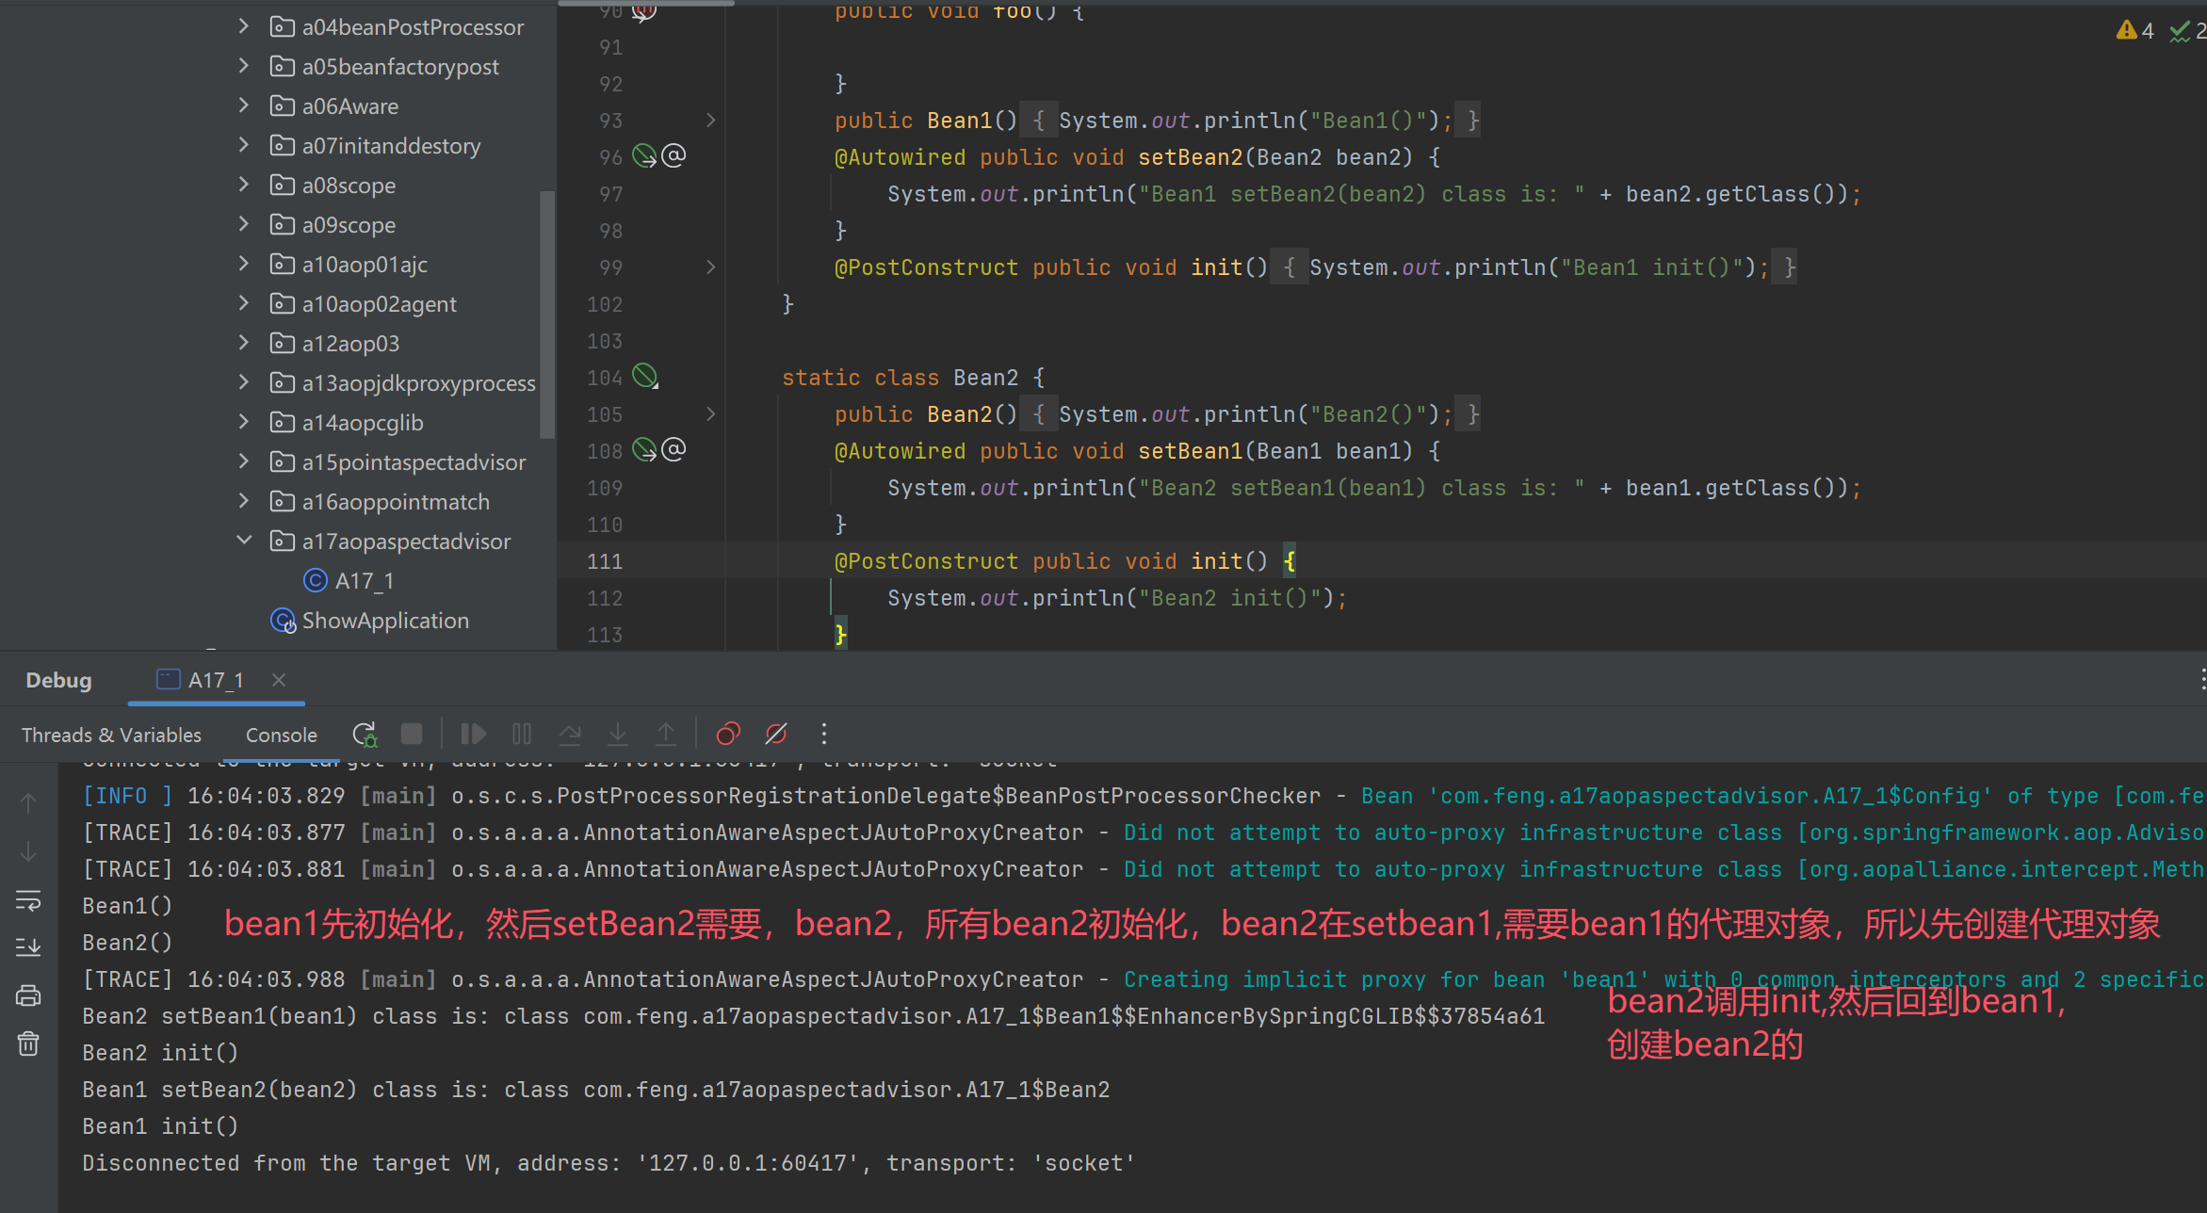Click the @ autowired gutter icon on line 108
This screenshot has height=1213, width=2207.
673,449
